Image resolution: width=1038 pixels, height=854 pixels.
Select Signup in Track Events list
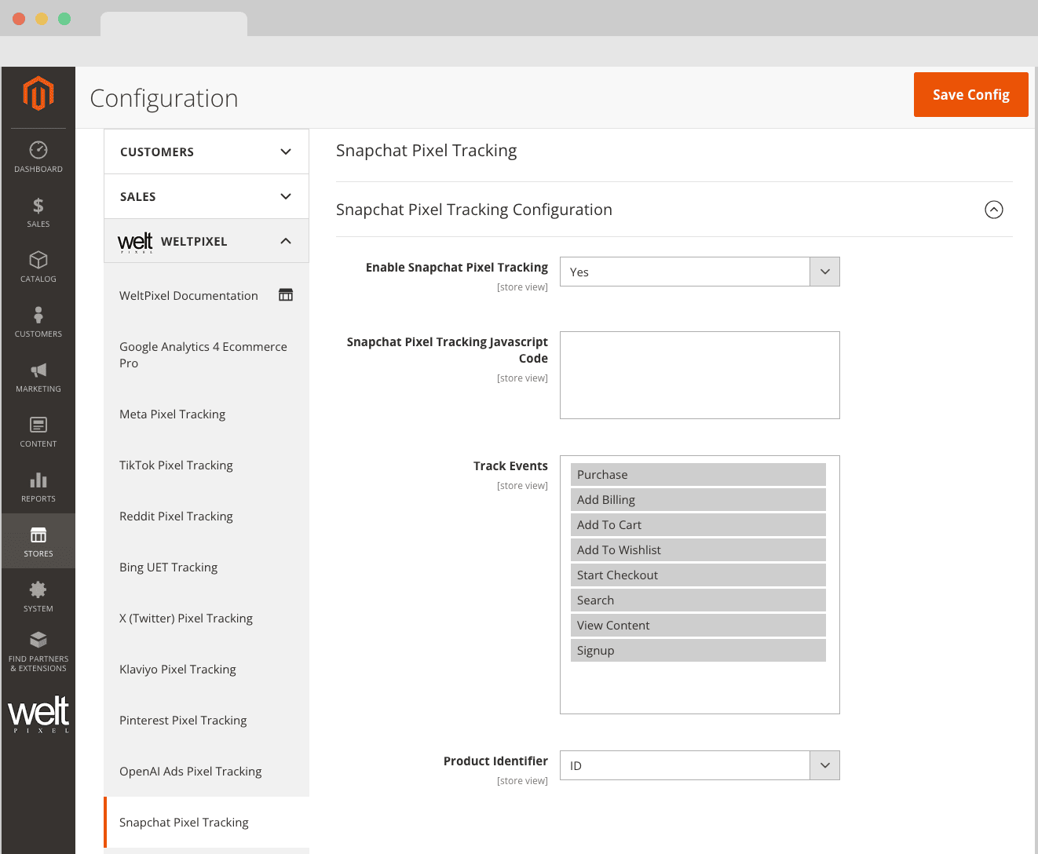pyautogui.click(x=698, y=651)
